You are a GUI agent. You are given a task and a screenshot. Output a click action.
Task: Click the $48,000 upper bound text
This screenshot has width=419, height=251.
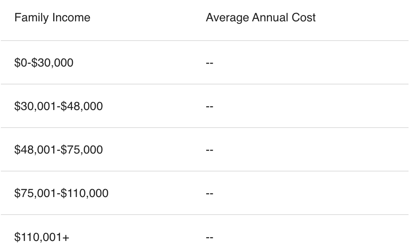(82, 106)
